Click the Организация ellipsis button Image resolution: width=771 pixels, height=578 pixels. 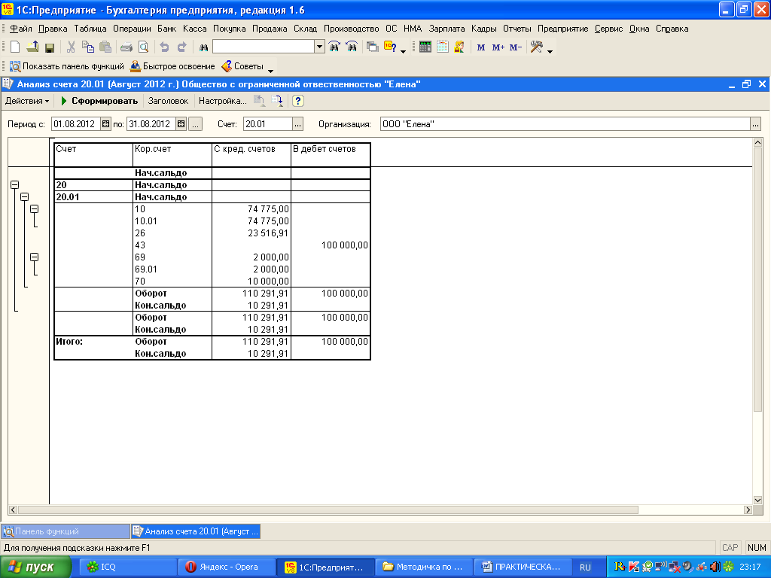coord(756,124)
